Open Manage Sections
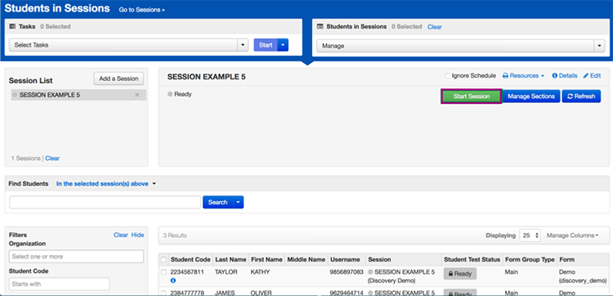 tap(531, 96)
